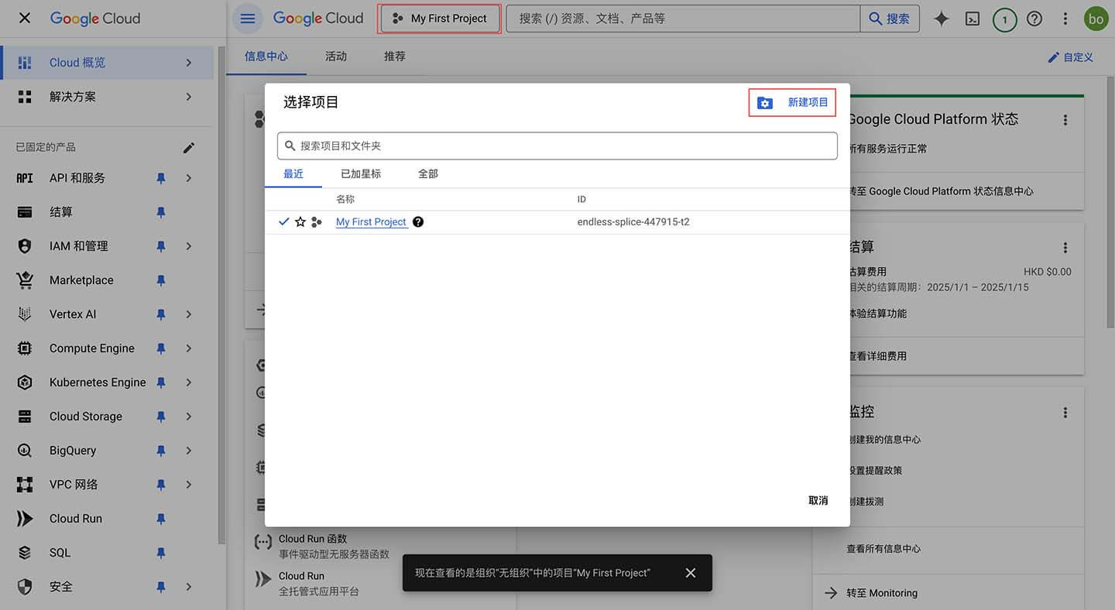Viewport: 1115px width, 610px height.
Task: Click the SQL layers icon
Action: (x=25, y=553)
